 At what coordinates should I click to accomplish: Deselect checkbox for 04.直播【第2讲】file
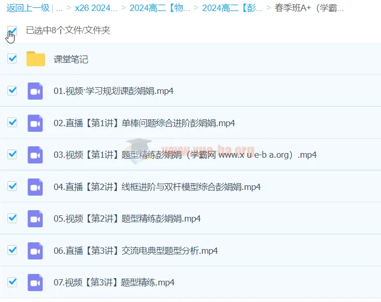(x=12, y=186)
